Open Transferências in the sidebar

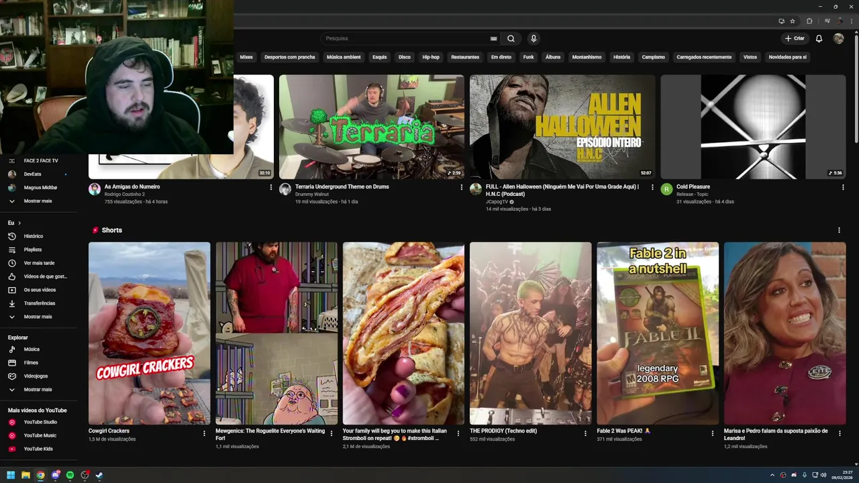tap(40, 303)
